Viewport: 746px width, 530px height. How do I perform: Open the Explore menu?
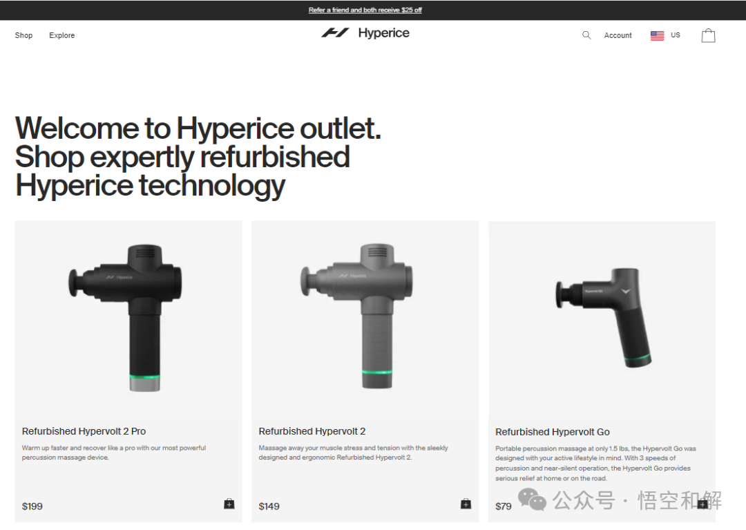click(x=62, y=35)
